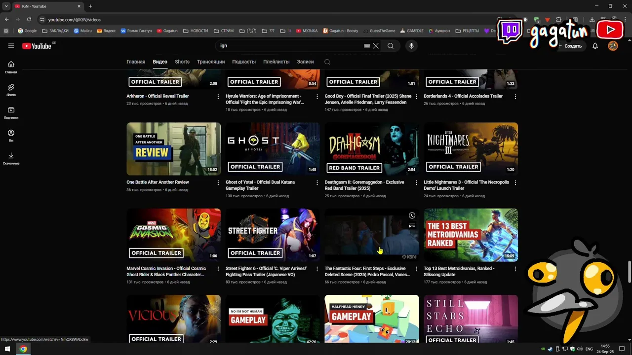Open the Вы profile section in sidebar
Screen dimensions: 632x355
(11, 136)
